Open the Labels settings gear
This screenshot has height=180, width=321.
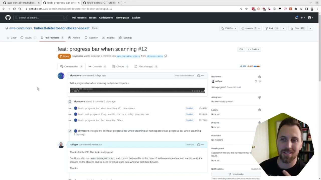(260, 110)
